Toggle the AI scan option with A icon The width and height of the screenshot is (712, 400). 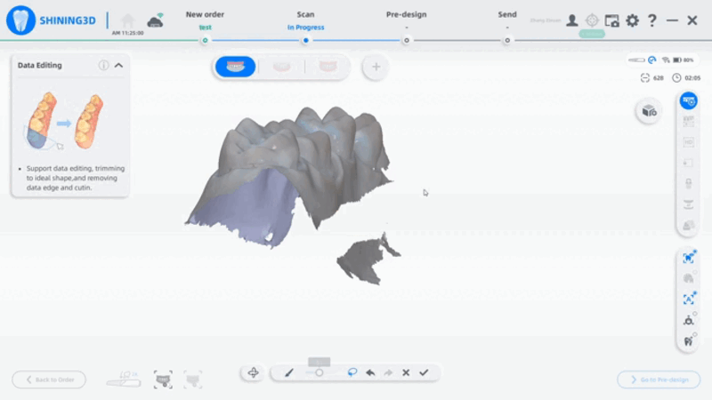(689, 300)
